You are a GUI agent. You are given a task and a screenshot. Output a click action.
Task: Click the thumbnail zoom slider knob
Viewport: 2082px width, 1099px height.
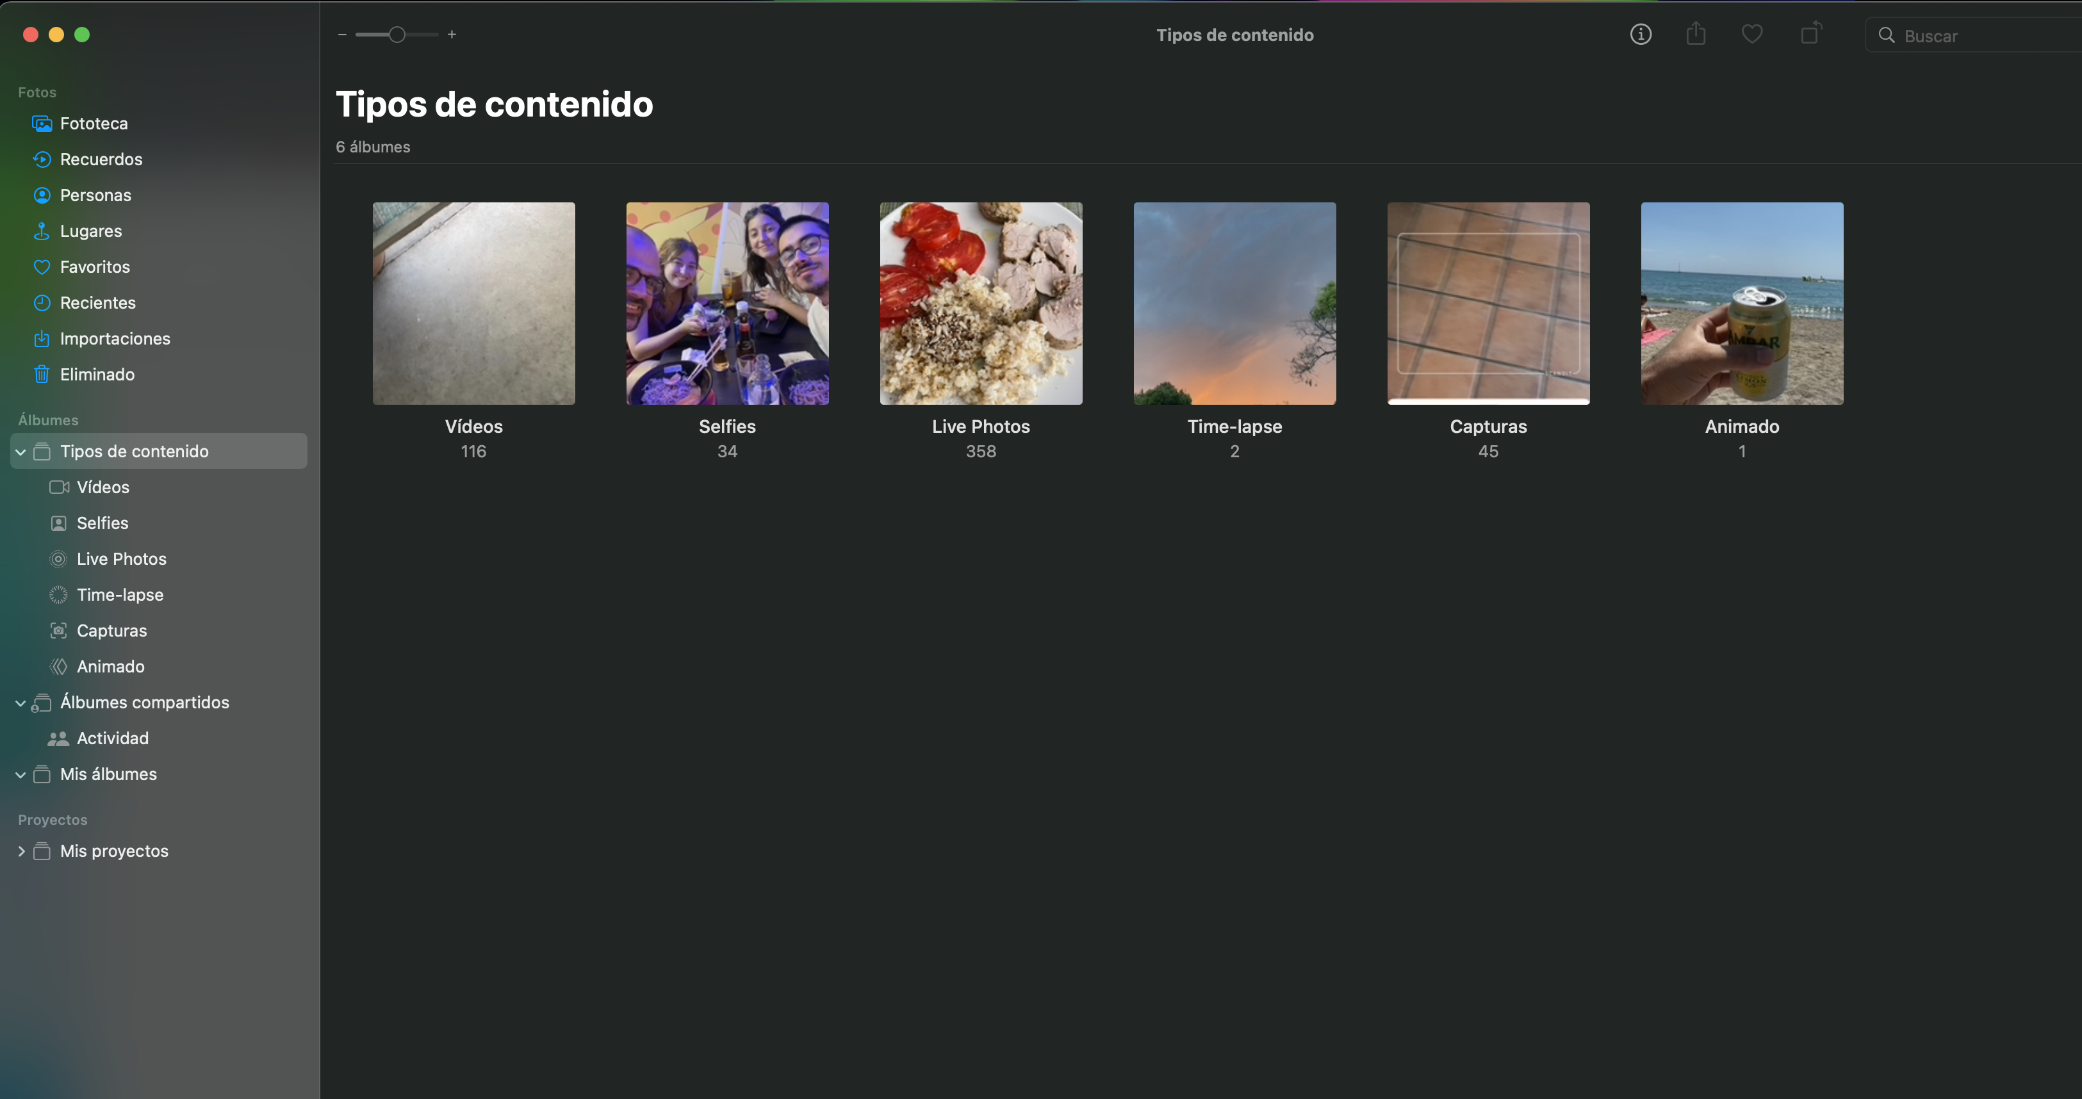[397, 35]
